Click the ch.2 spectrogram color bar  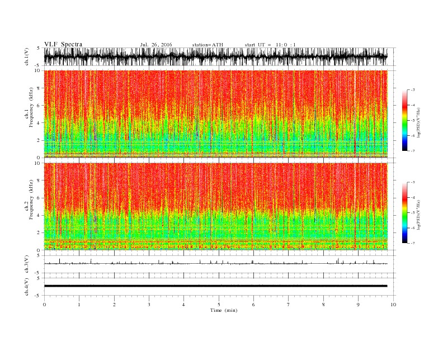pos(404,213)
